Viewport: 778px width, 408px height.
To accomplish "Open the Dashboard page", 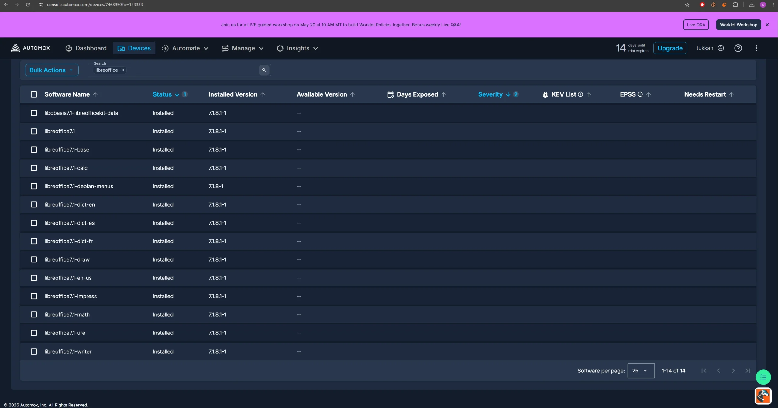I will point(86,48).
